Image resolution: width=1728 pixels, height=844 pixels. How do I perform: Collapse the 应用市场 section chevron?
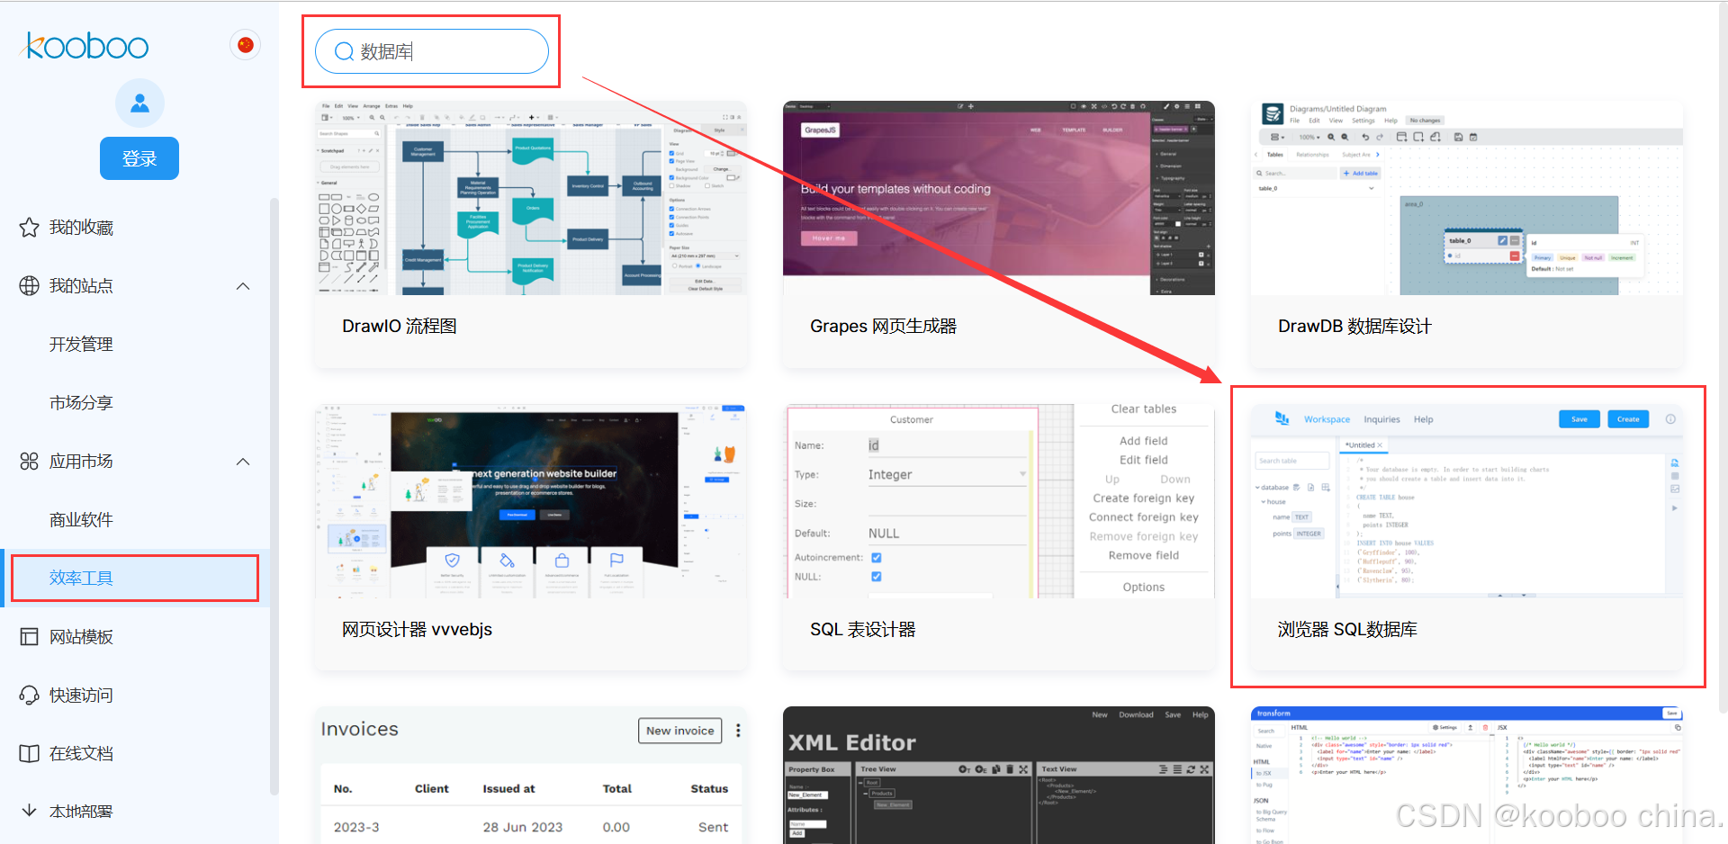[243, 462]
